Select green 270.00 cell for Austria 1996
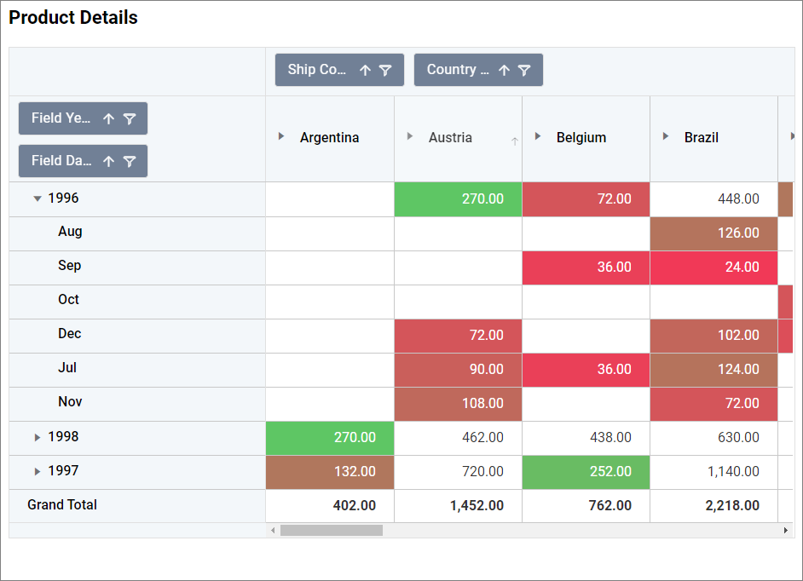This screenshot has width=803, height=581. click(459, 199)
